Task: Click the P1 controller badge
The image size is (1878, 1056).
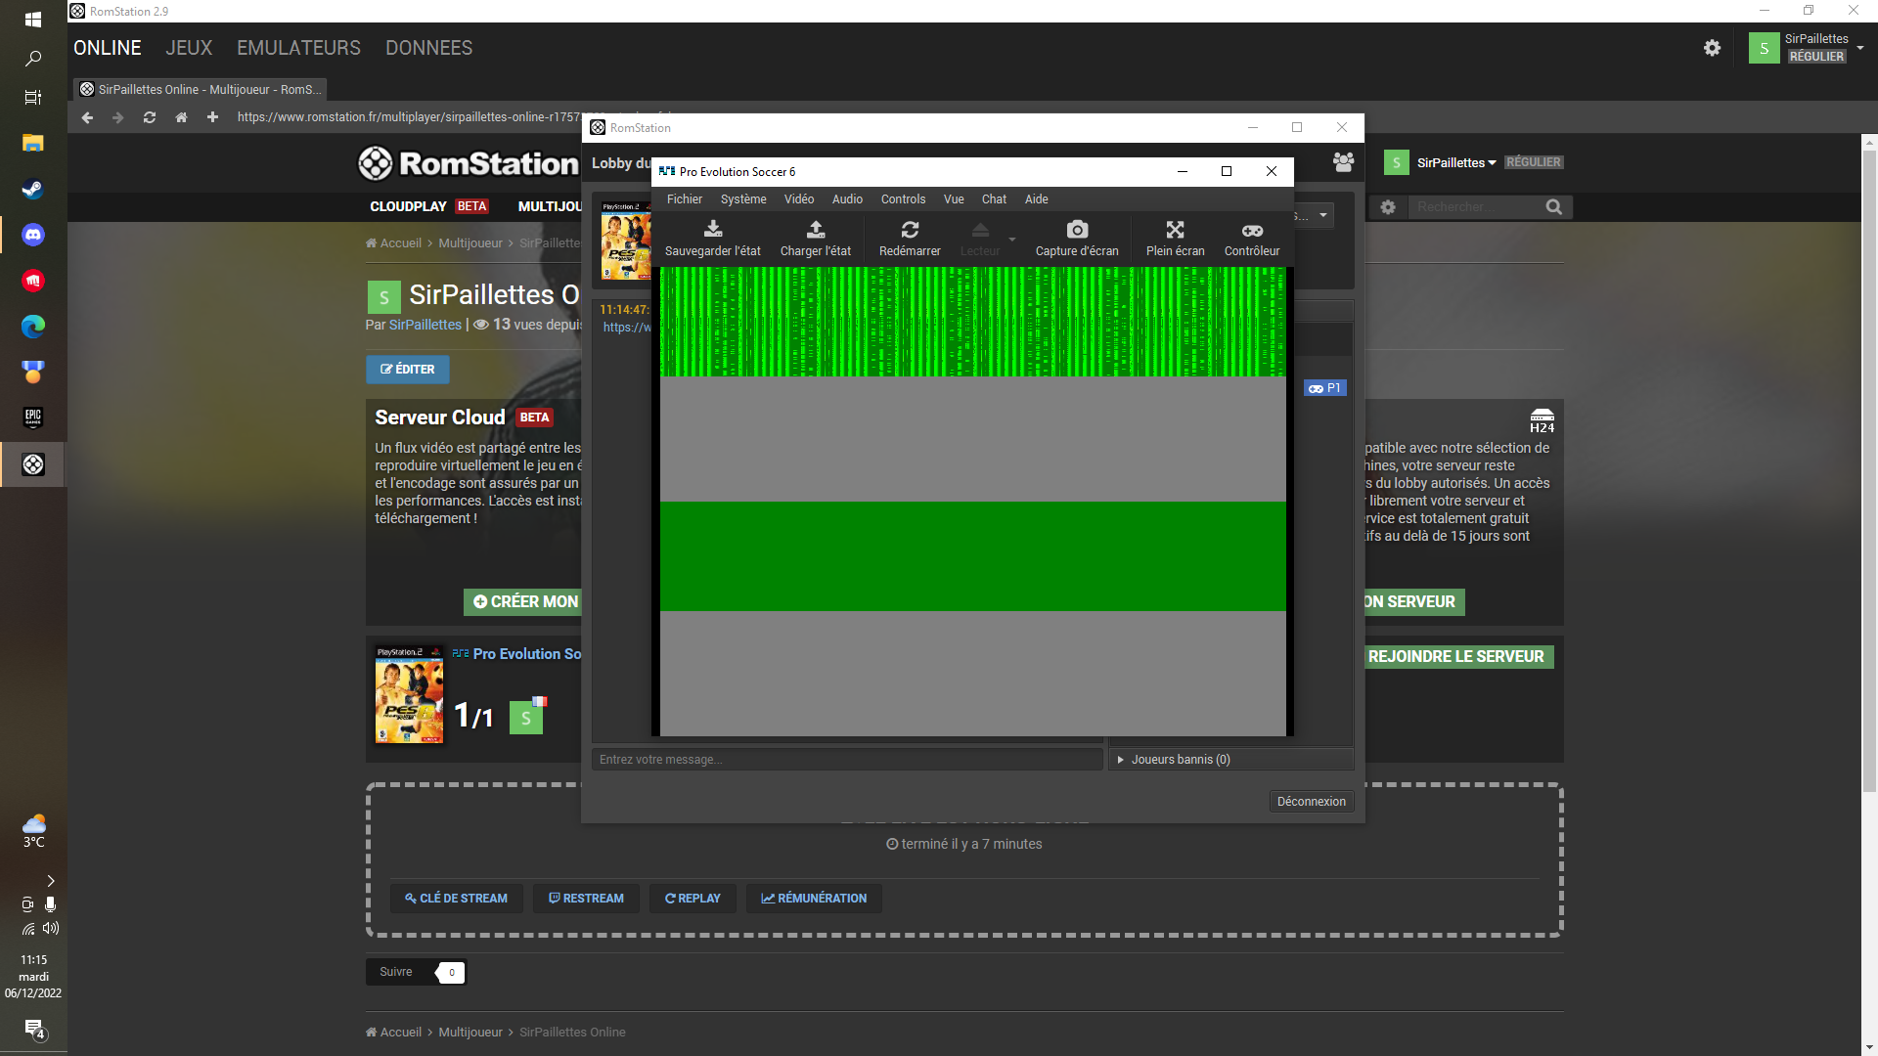Action: pos(1325,388)
